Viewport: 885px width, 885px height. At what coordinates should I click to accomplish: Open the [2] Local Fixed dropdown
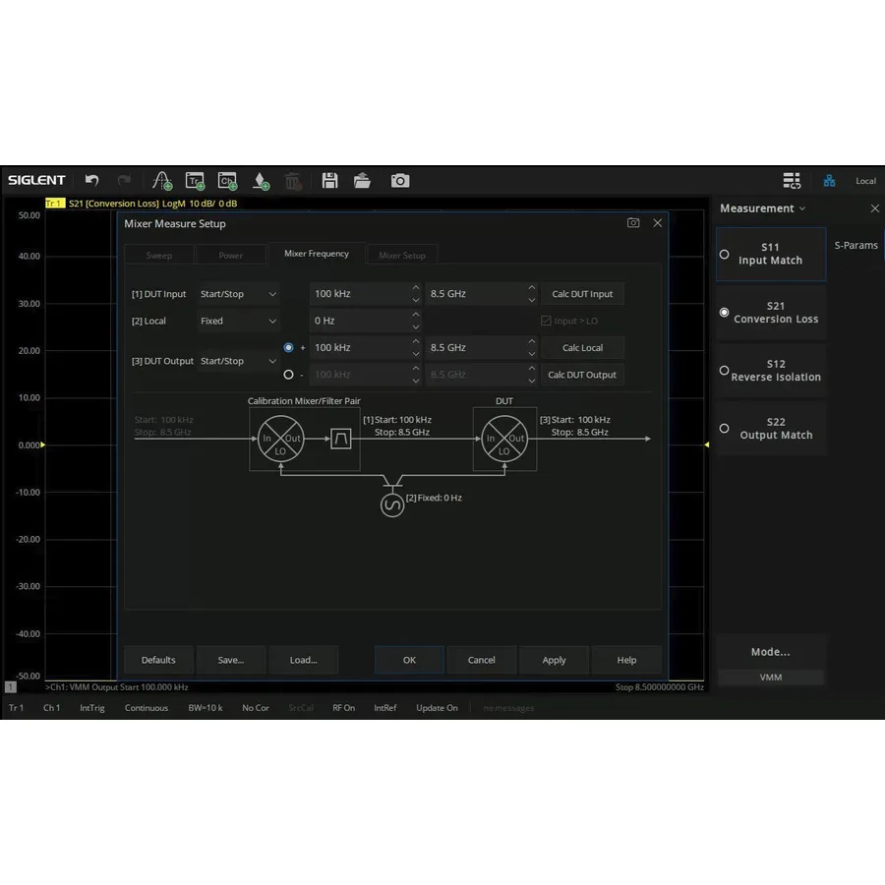click(x=238, y=321)
